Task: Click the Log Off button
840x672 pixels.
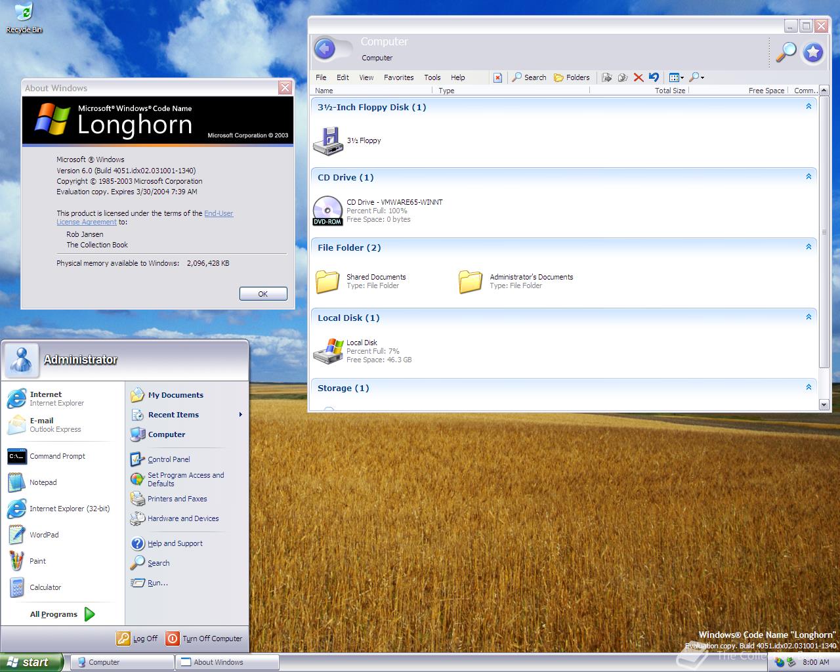Action: (138, 638)
